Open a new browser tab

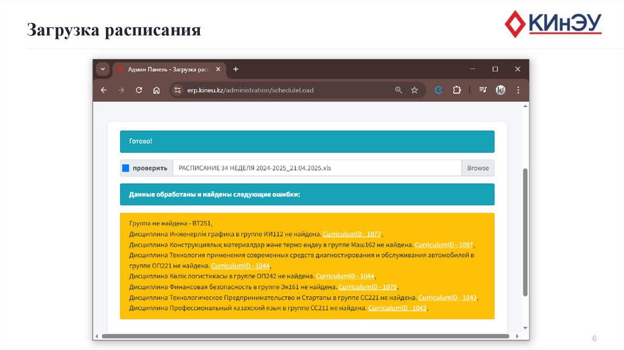point(236,69)
